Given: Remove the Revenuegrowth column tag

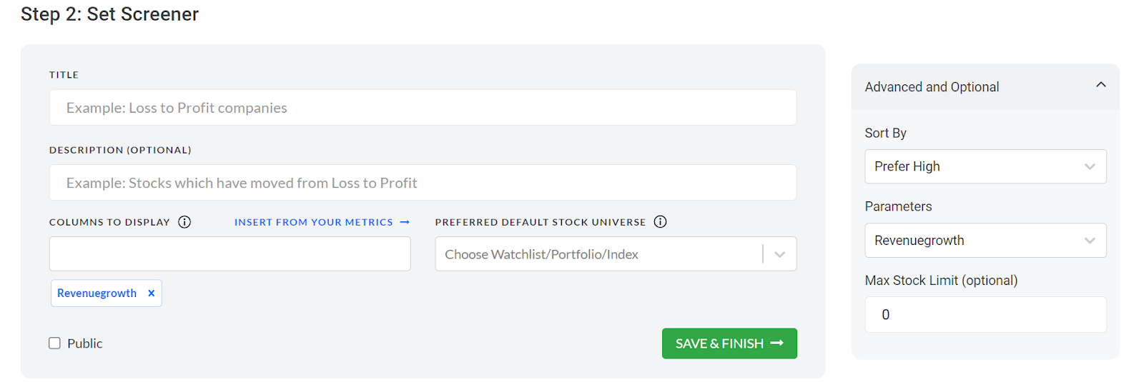Looking at the screenshot, I should point(151,293).
